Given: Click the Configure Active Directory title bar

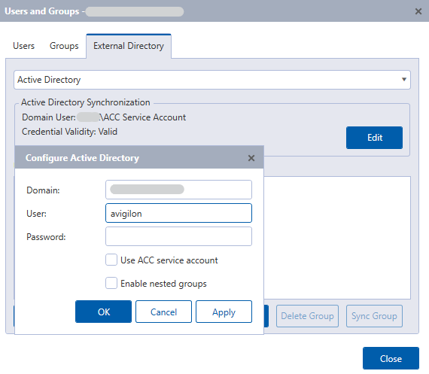Looking at the screenshot, I should click(x=139, y=157).
